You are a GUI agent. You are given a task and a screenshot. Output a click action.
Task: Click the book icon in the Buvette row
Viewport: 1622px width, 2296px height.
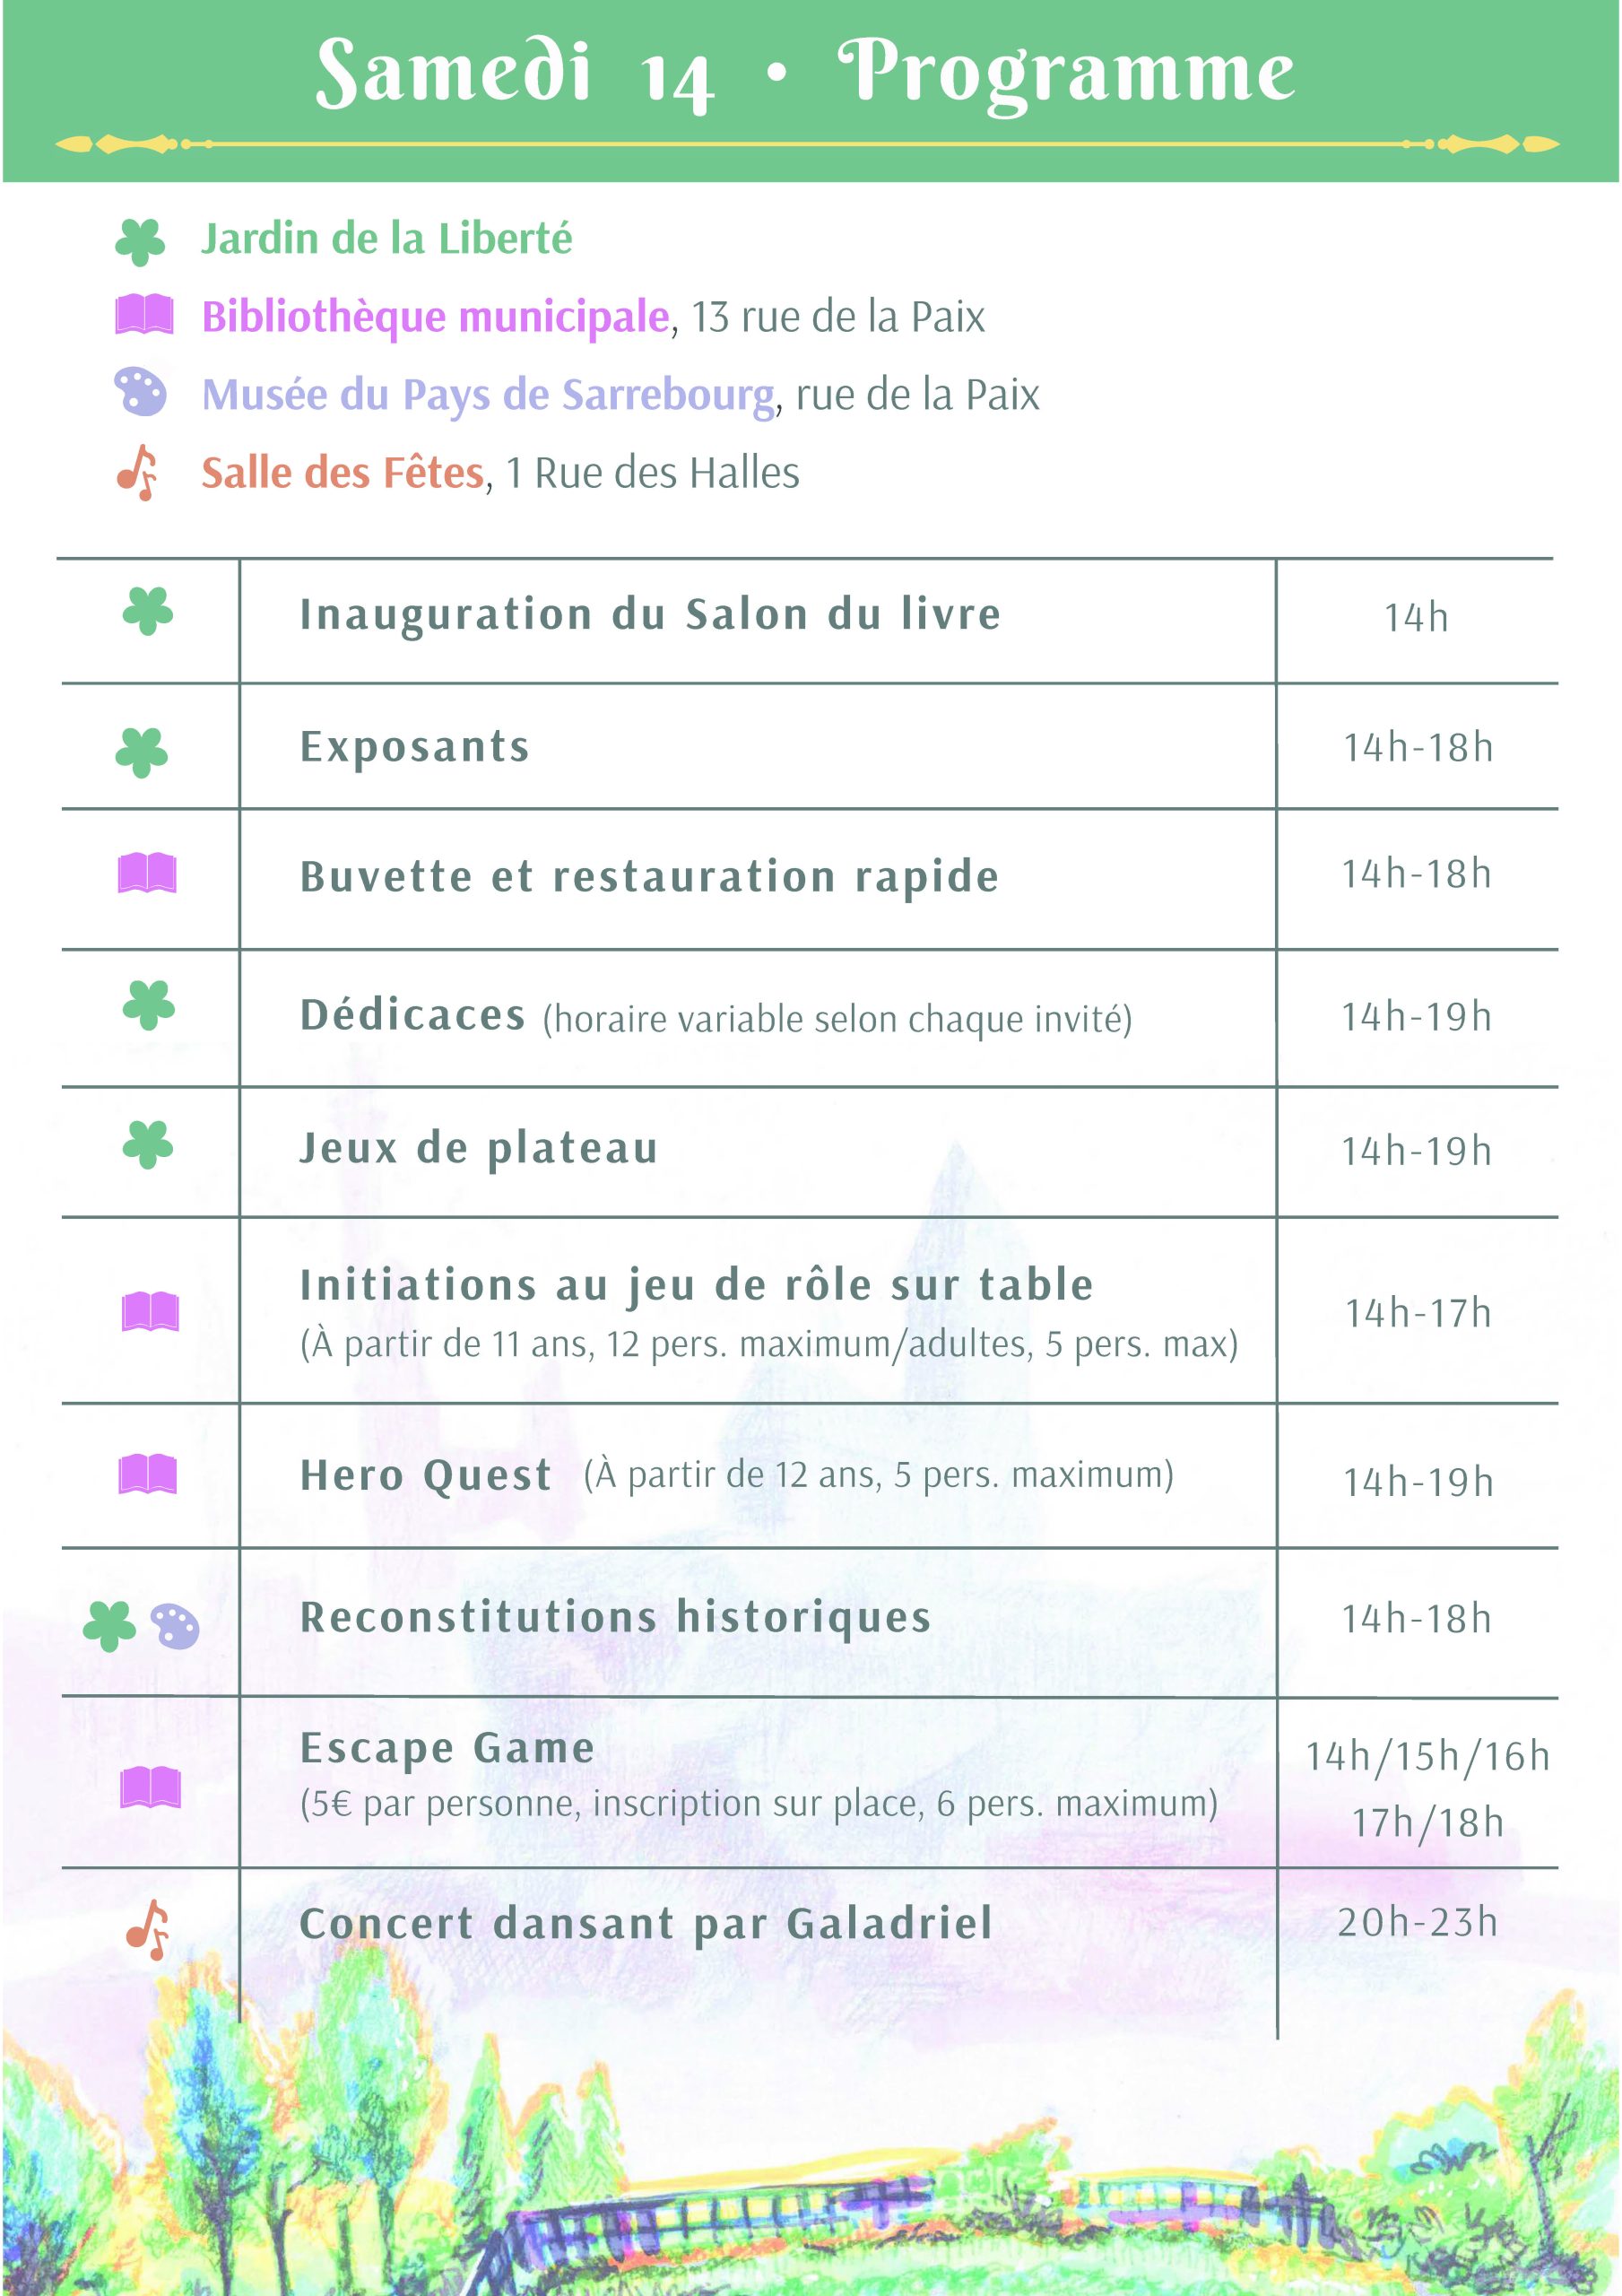tap(147, 874)
